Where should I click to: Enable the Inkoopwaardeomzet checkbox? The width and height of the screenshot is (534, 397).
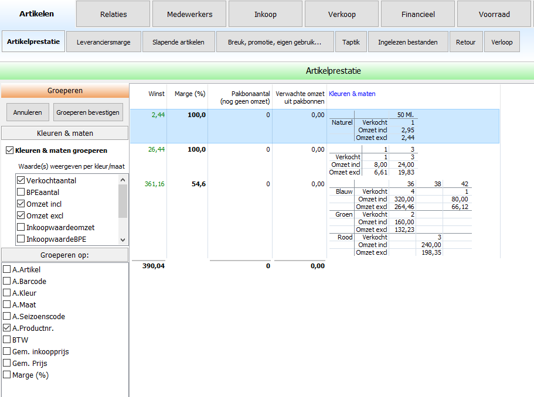pyautogui.click(x=21, y=227)
